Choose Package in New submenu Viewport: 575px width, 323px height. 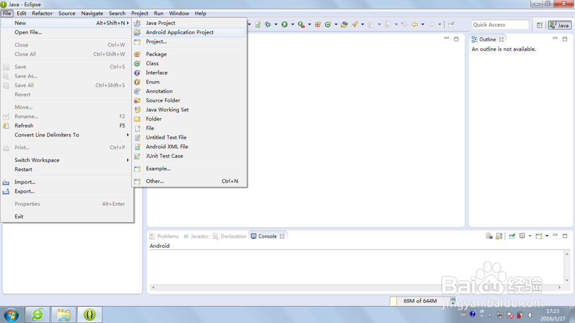tap(189, 54)
